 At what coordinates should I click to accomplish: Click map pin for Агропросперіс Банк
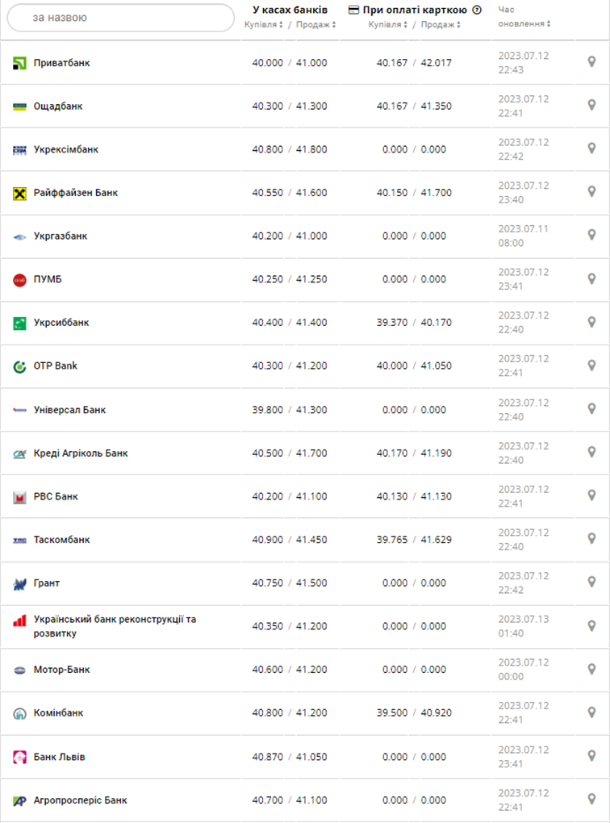coord(591,799)
